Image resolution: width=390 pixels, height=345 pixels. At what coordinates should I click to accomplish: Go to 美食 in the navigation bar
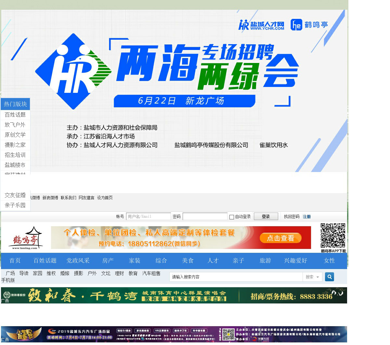coord(188,261)
